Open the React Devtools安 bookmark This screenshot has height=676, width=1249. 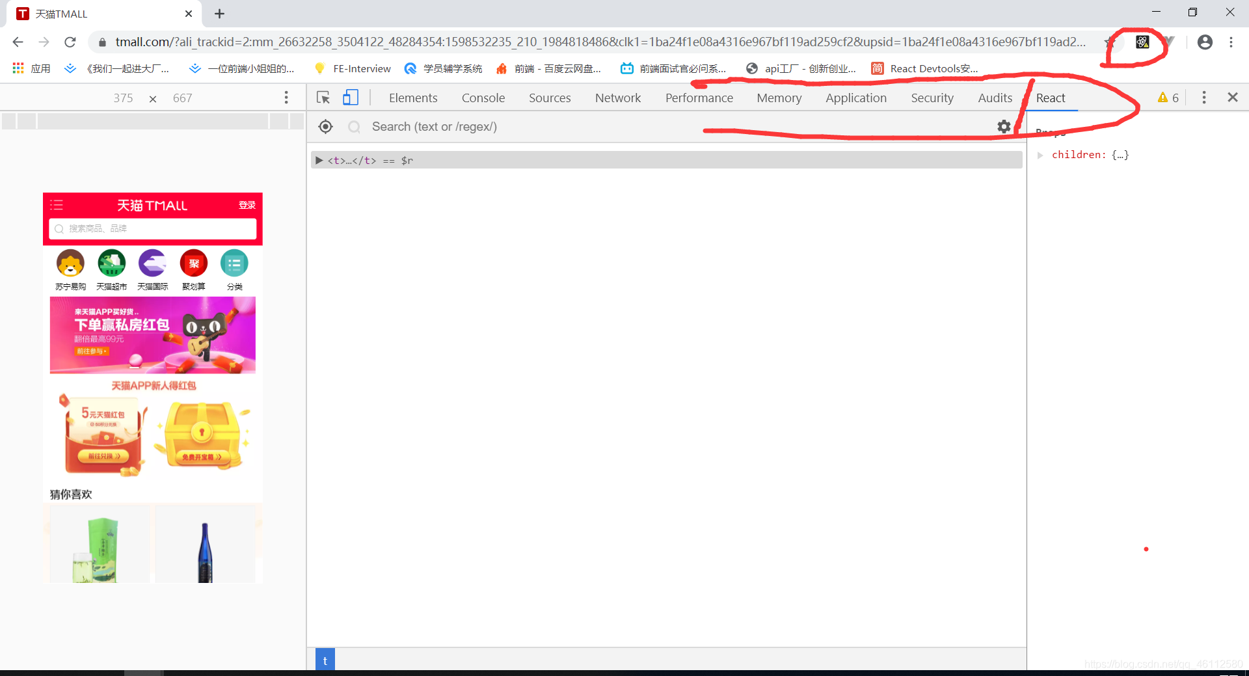[925, 68]
